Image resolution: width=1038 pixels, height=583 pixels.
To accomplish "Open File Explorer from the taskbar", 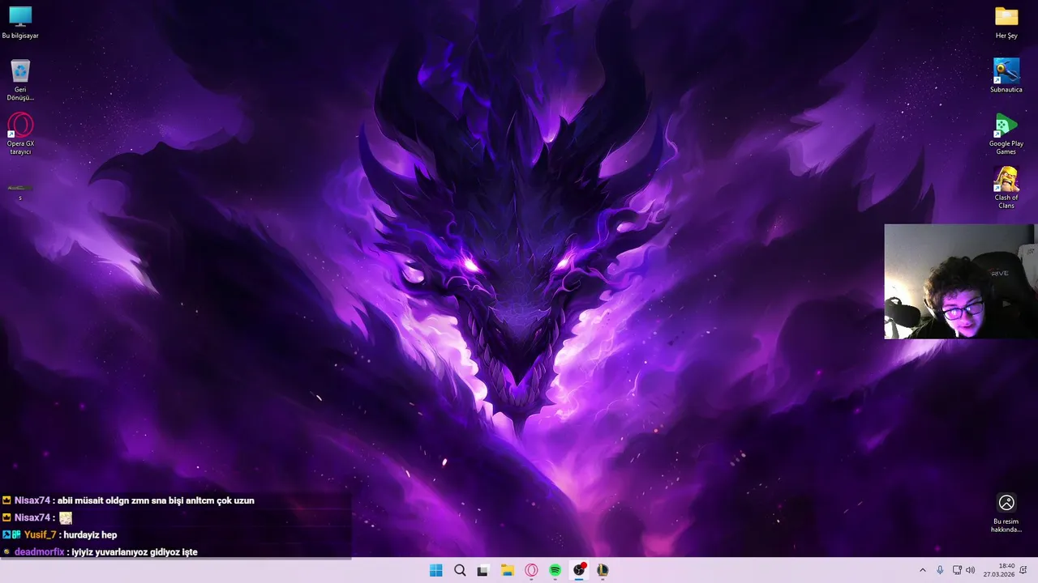I will tap(508, 570).
